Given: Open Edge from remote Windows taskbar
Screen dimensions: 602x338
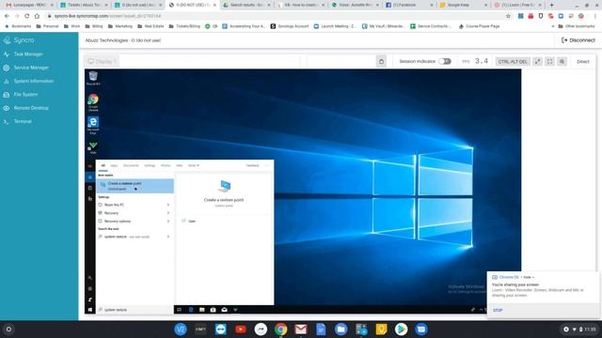Looking at the screenshot, I should (191, 310).
